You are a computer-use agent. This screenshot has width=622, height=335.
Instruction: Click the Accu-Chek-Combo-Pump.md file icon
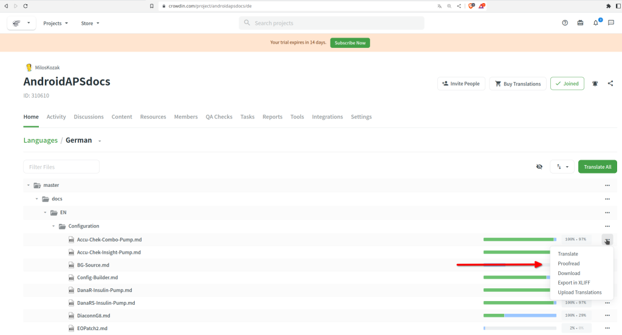[72, 240]
